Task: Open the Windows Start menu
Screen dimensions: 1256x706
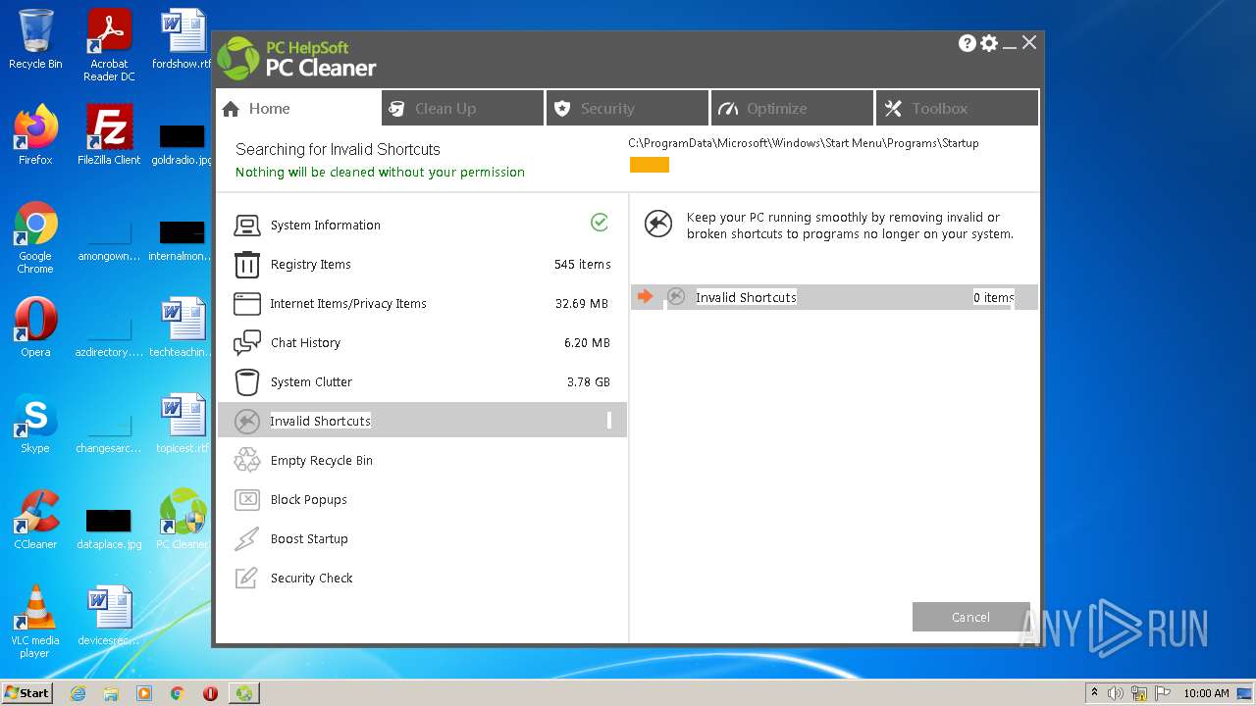Action: coord(27,693)
